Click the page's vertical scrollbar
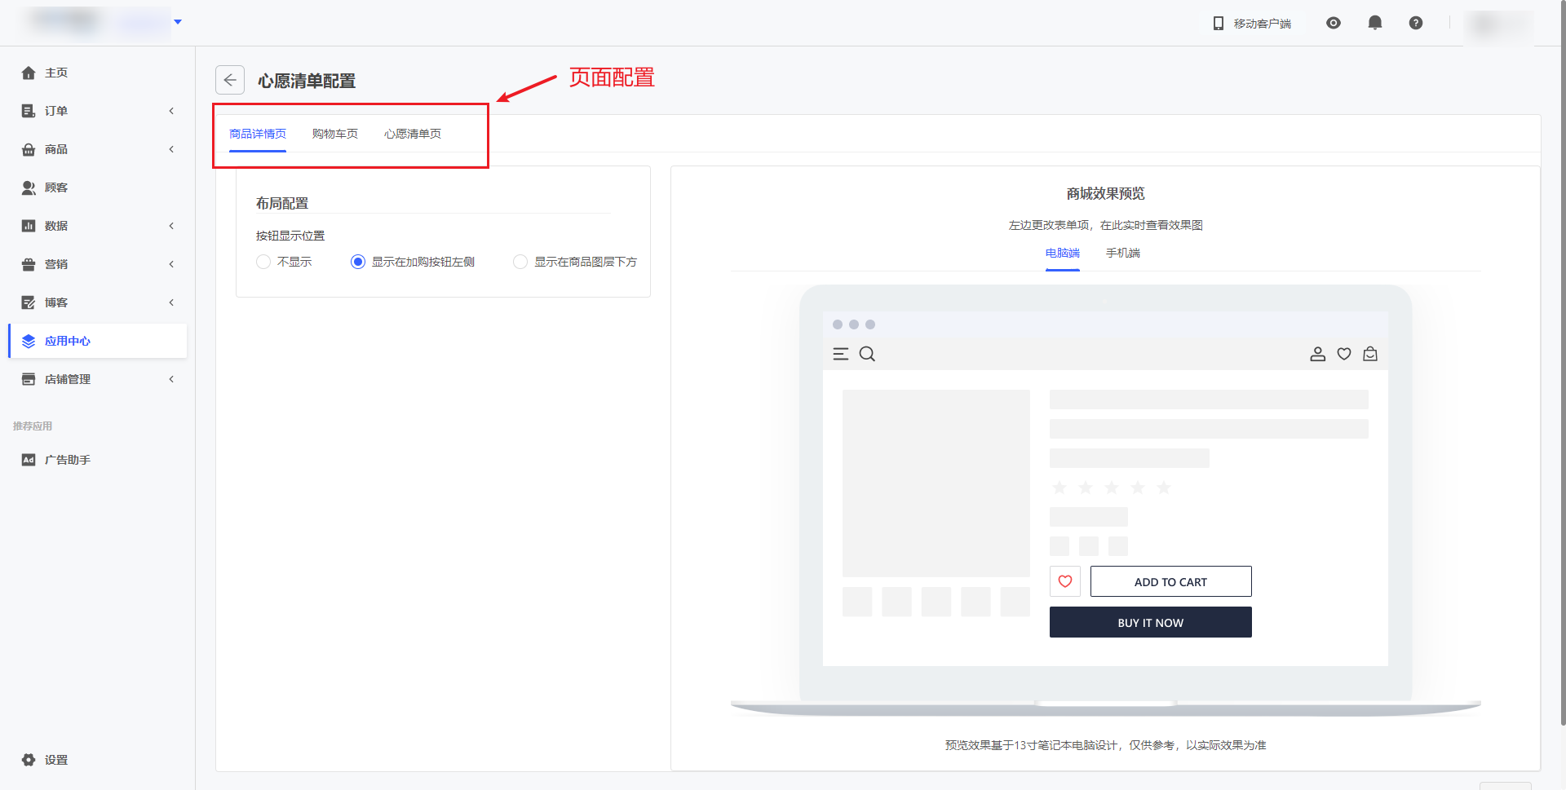 pyautogui.click(x=1562, y=367)
